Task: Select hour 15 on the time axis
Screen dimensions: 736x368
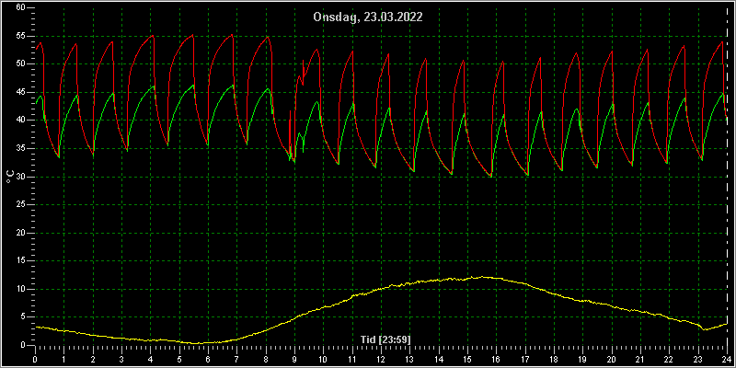Action: [467, 359]
